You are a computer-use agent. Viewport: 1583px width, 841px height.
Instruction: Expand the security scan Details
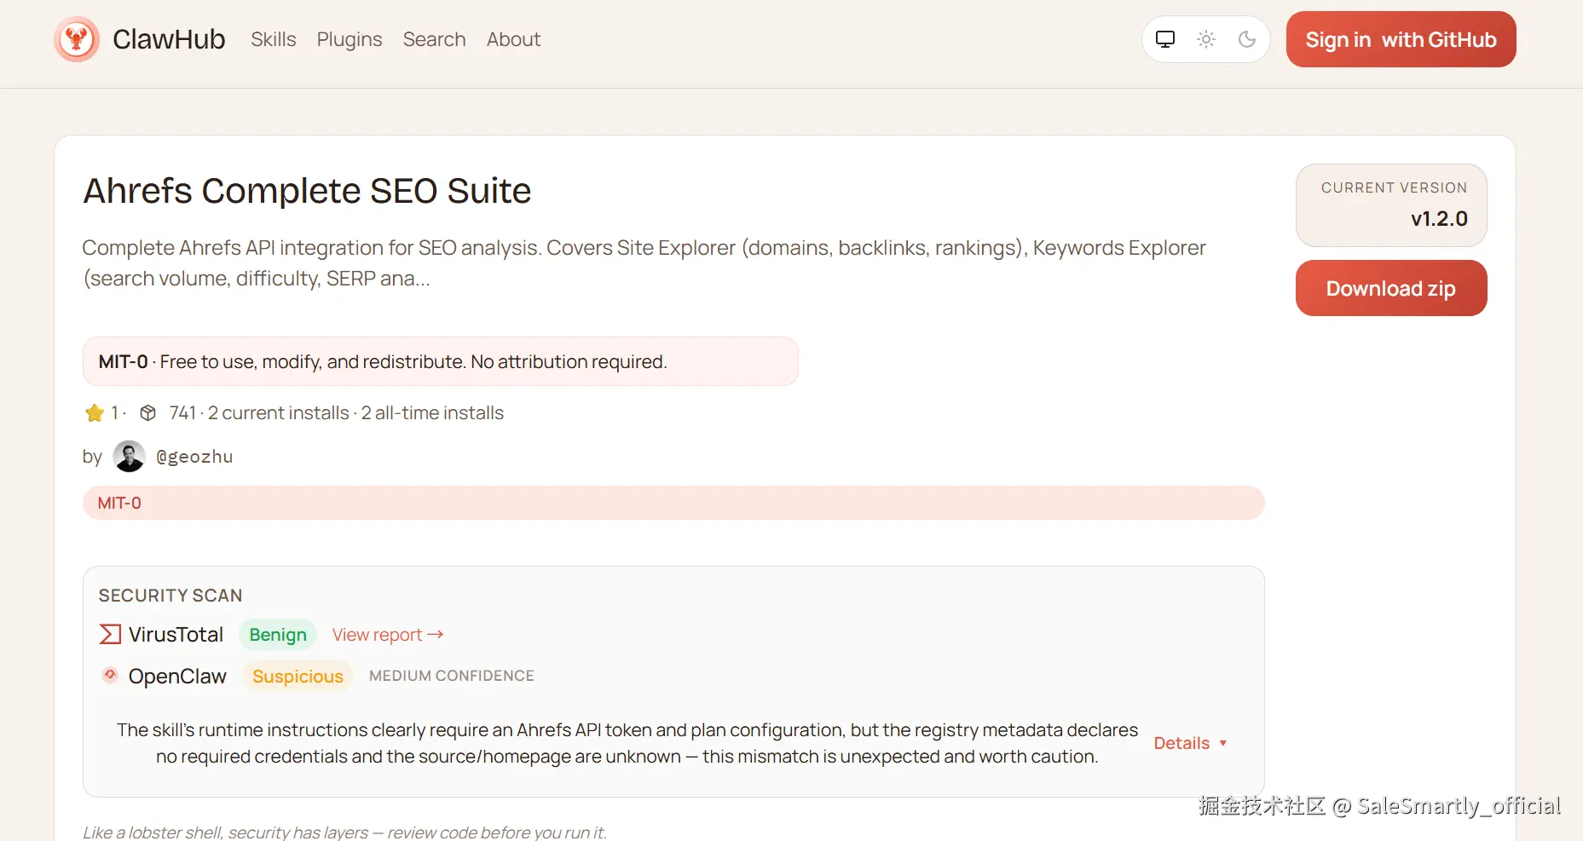click(1190, 743)
